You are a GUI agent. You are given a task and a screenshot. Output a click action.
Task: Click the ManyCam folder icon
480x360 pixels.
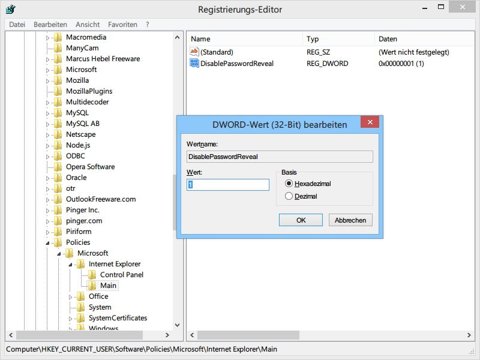click(58, 48)
